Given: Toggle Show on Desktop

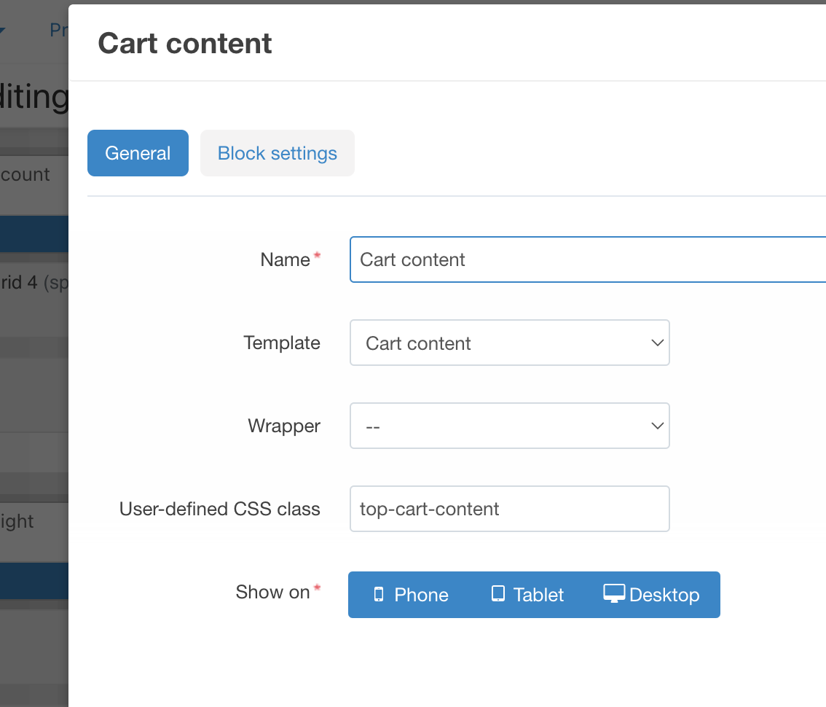Looking at the screenshot, I should 652,595.
